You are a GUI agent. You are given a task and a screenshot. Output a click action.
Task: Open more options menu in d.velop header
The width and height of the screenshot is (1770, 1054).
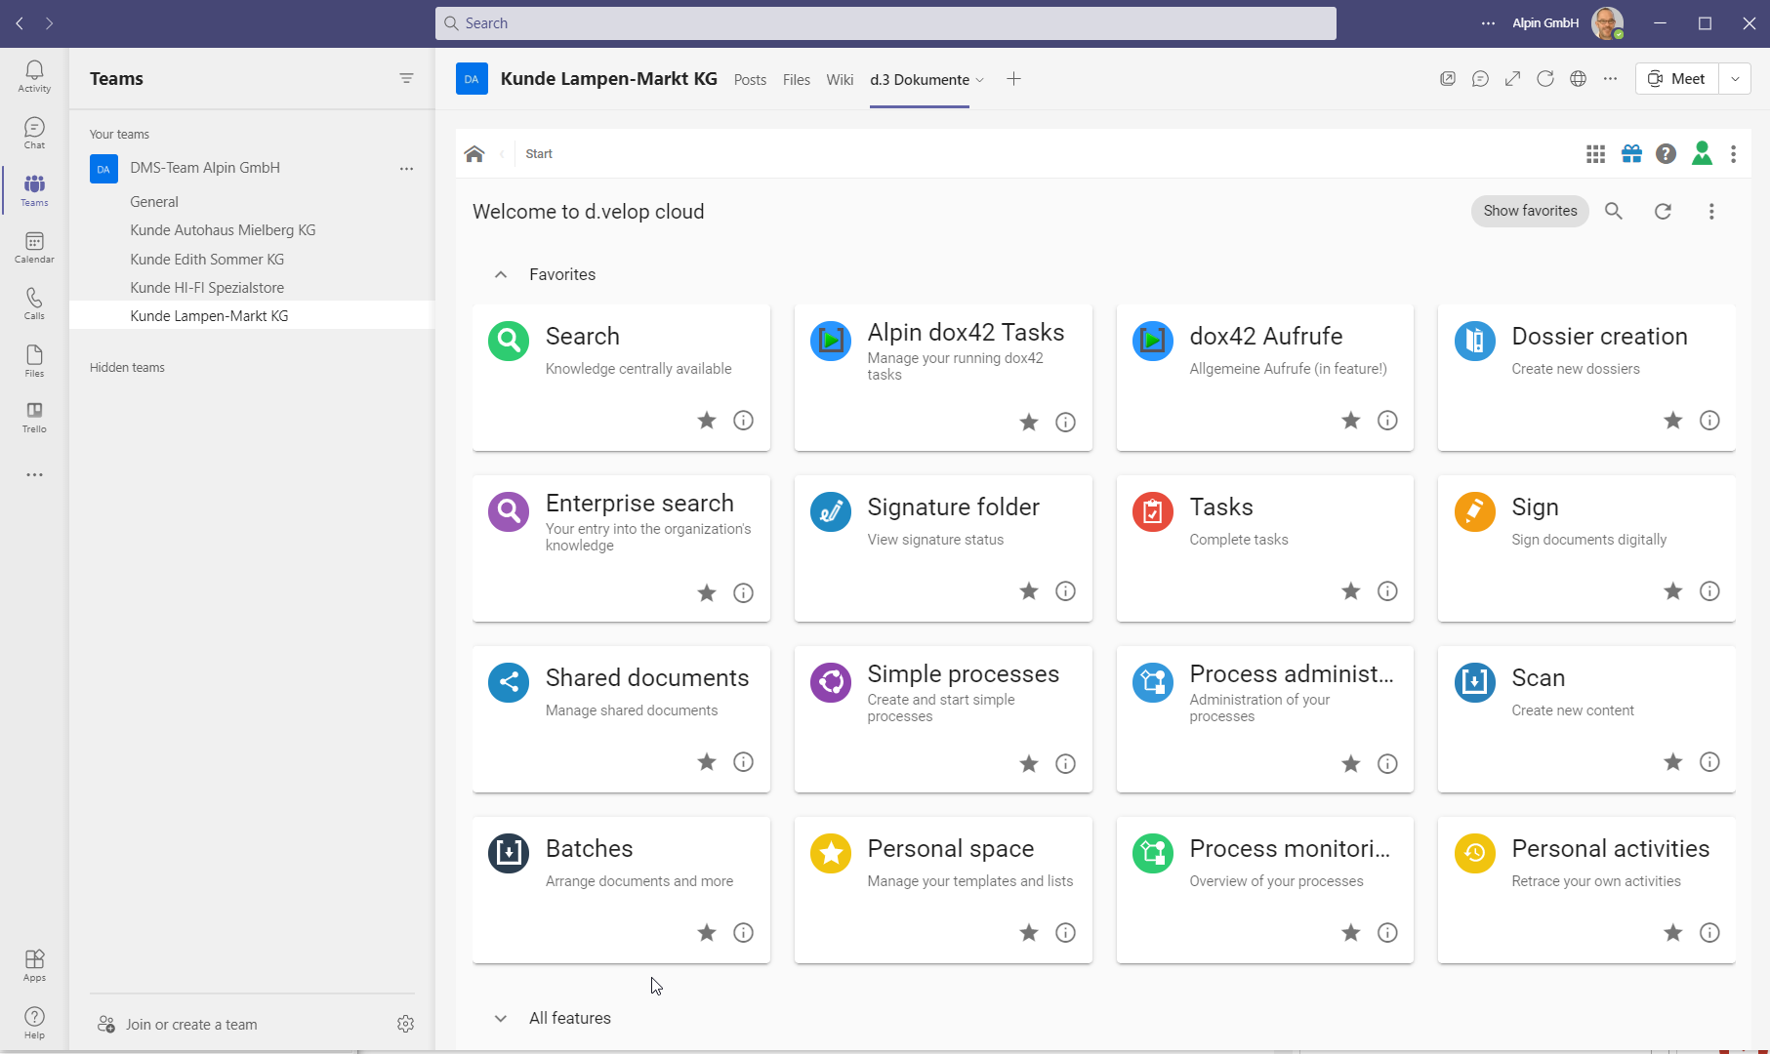coord(1734,154)
